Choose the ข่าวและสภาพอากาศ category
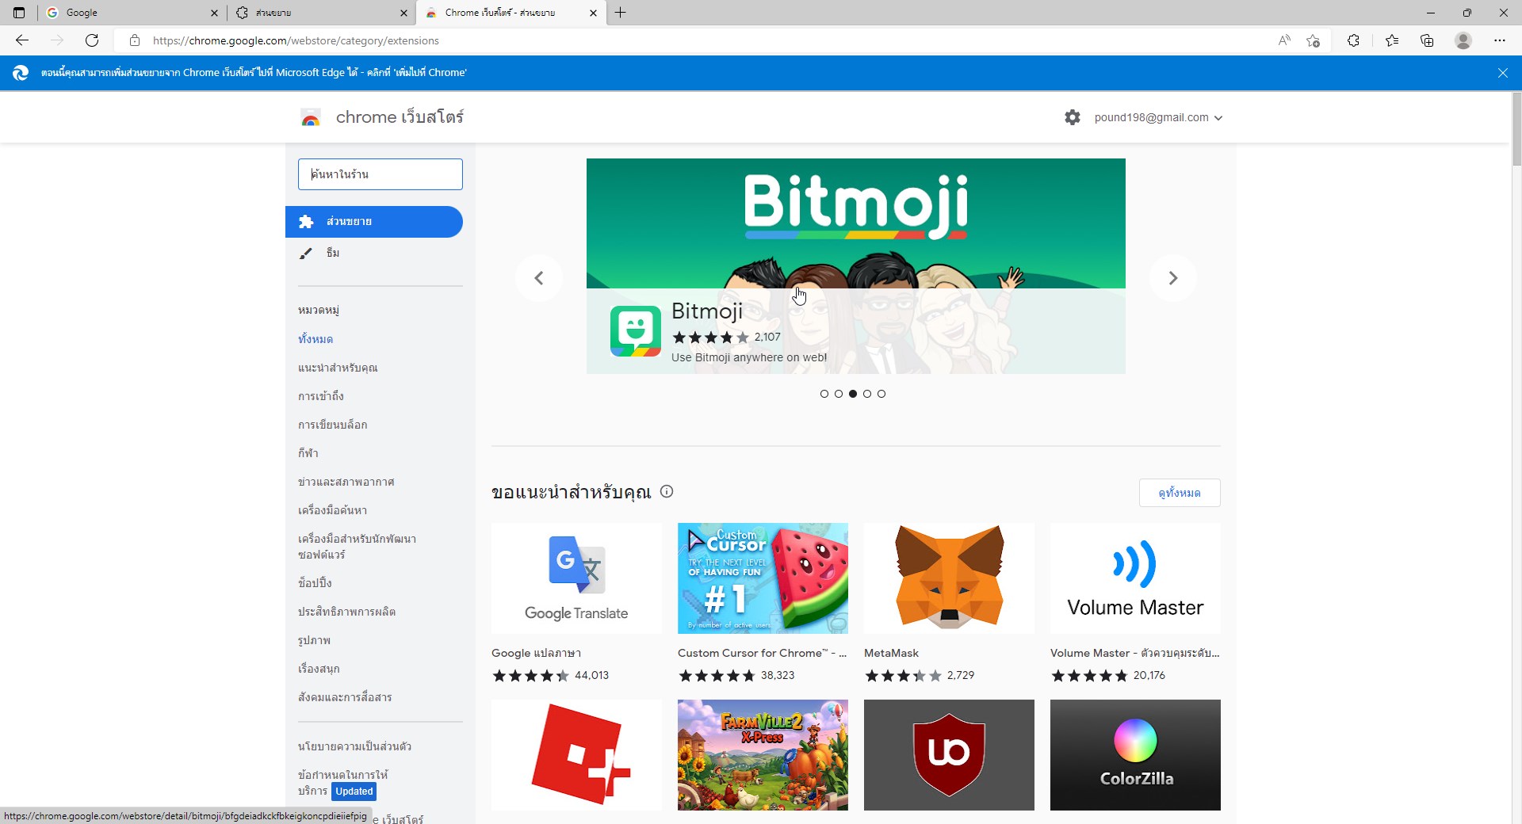 [x=346, y=482]
